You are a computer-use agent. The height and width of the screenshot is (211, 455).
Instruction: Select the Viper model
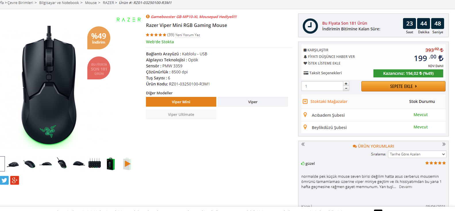click(253, 102)
